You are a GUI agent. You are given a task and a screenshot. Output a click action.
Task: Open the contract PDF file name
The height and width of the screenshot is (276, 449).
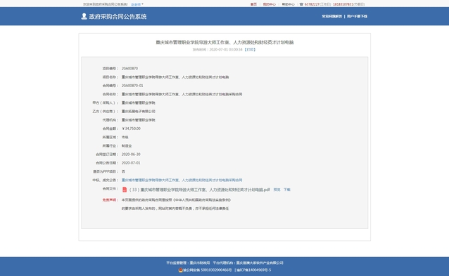[x=200, y=190]
